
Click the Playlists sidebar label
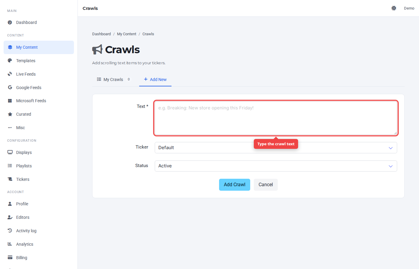(x=24, y=166)
